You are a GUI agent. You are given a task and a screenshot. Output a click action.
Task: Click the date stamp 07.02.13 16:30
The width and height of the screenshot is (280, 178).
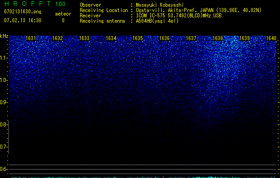point(23,20)
